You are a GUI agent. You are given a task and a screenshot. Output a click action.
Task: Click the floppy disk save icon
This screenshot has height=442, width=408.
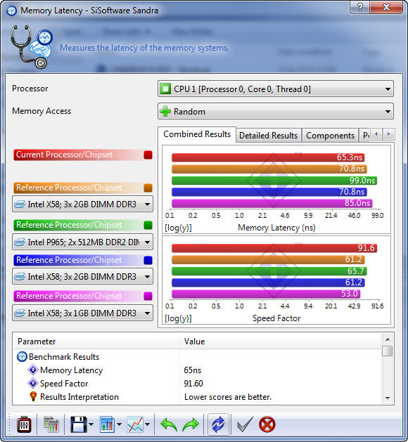click(x=79, y=424)
